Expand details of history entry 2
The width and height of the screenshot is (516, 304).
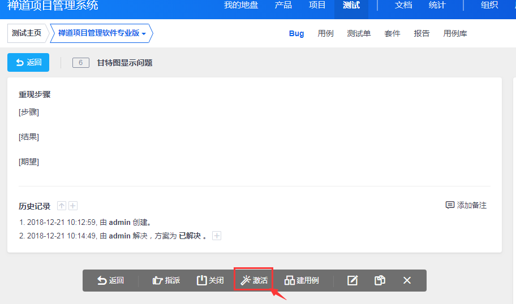[x=217, y=236]
